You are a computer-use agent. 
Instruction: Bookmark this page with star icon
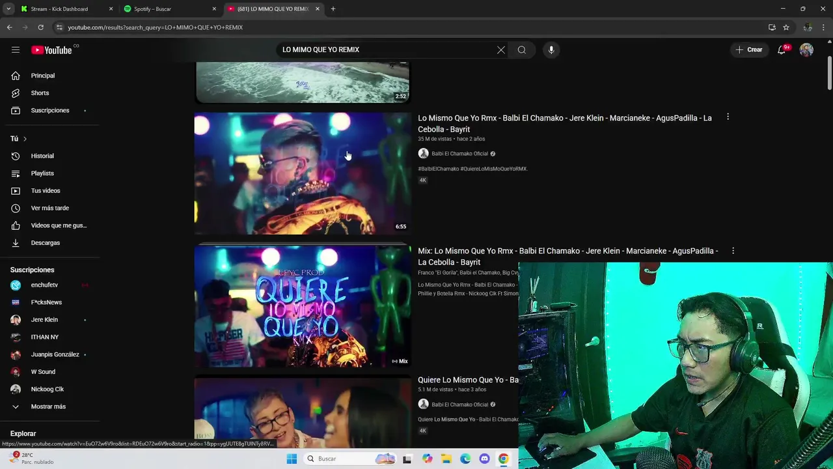coord(786,27)
